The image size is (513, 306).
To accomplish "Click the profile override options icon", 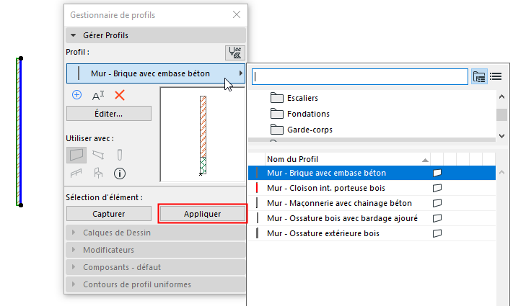I will tap(235, 53).
